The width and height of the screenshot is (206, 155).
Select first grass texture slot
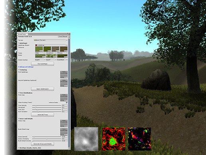point(40,56)
